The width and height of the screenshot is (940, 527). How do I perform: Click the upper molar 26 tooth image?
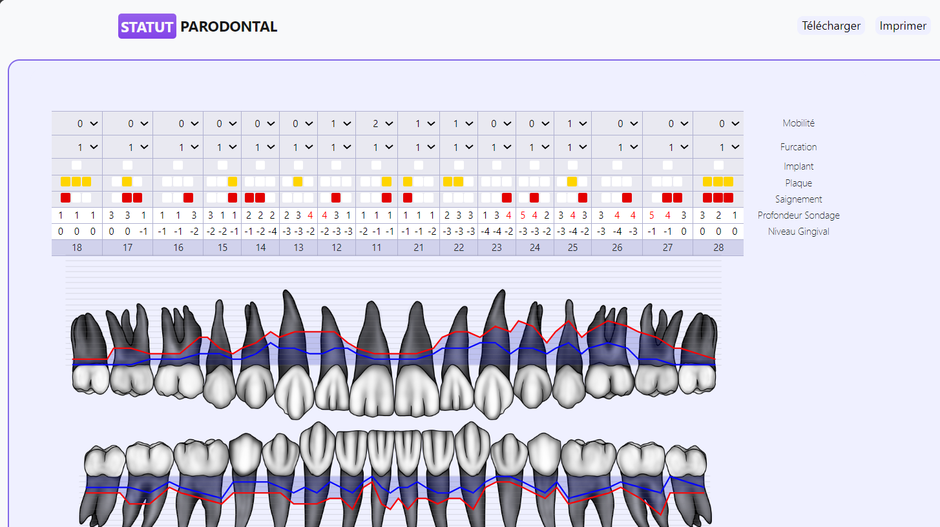610,352
